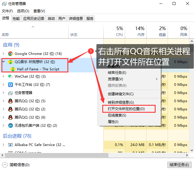Choose 创建转储文件(C) in context menu
The height and width of the screenshot is (172, 194).
tap(129, 94)
